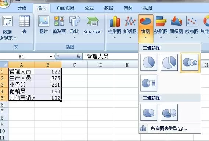
Task: Click the Select All corner button
Action: (x=4, y=65)
